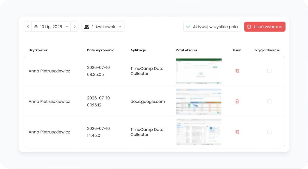Viewport: 308px width, 169px height.
Task: Click the 2026-07-10 09:15:12 timestamp
Action: tap(98, 102)
